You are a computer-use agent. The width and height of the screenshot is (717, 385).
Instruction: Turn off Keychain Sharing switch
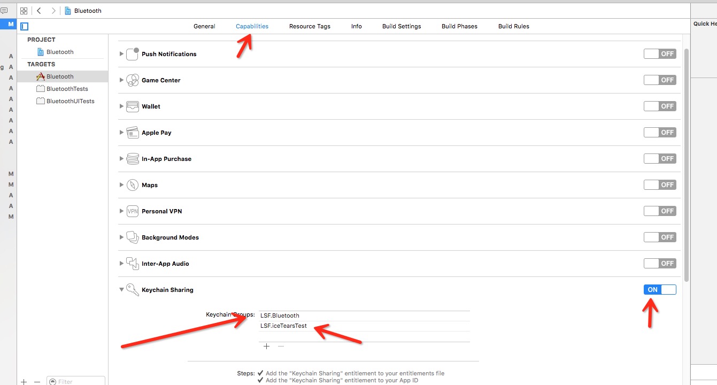click(660, 290)
